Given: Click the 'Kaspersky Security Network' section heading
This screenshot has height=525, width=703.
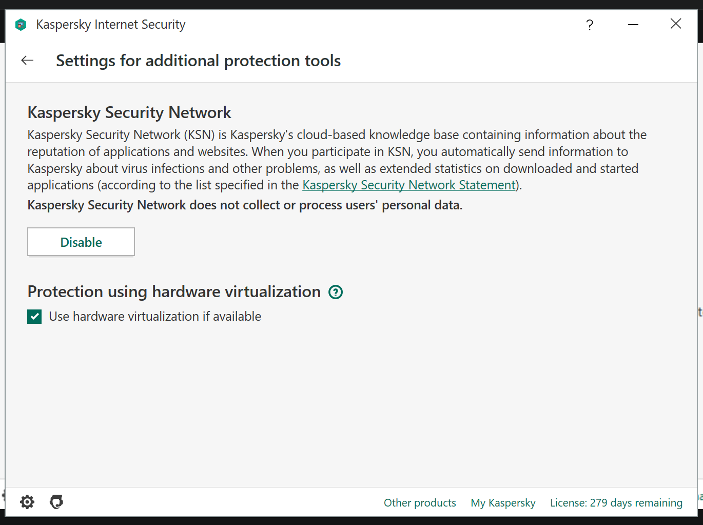Looking at the screenshot, I should coord(129,112).
